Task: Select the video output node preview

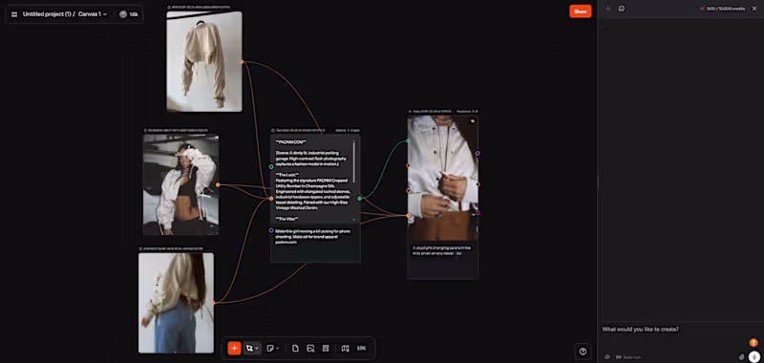Action: coord(443,178)
